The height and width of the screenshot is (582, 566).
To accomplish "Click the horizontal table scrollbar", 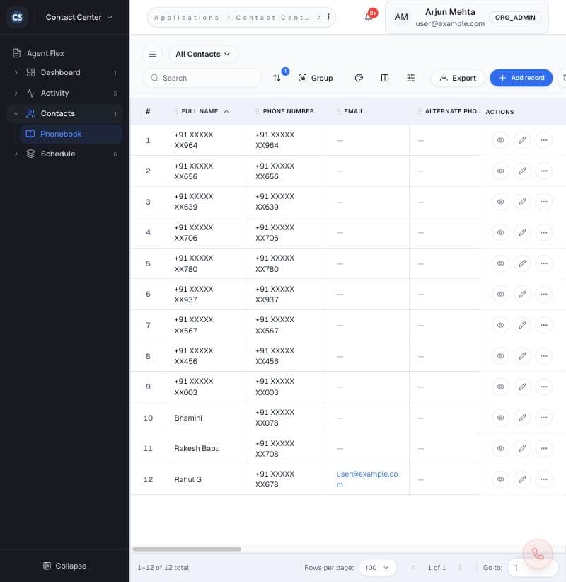I will click(x=187, y=549).
